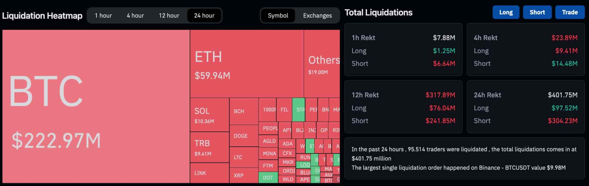
Task: Switch heatmap to 4 hour view
Action: coord(135,16)
